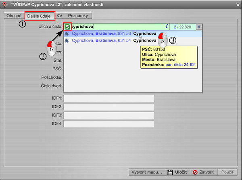
Task: Click the star icon of 831 54 result
Action: coord(67,40)
